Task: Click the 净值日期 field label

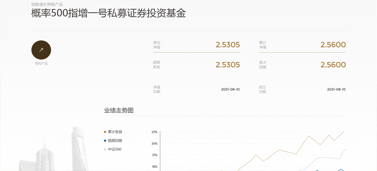Action: (157, 89)
